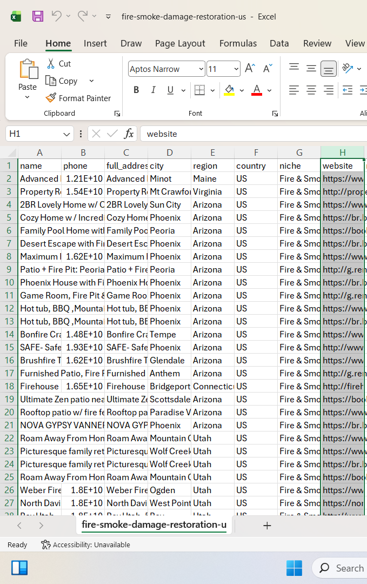Toggle italic formatting
The width and height of the screenshot is (367, 584).
[x=153, y=90]
